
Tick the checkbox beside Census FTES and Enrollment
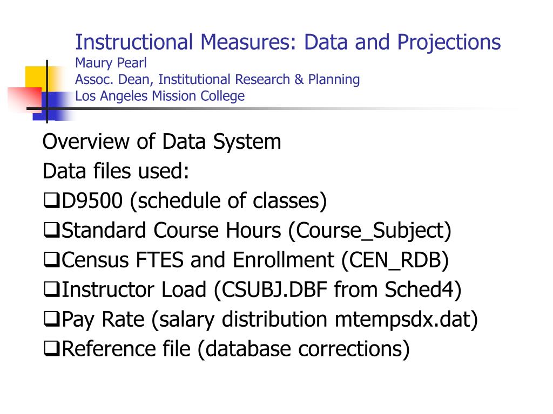pos(52,259)
